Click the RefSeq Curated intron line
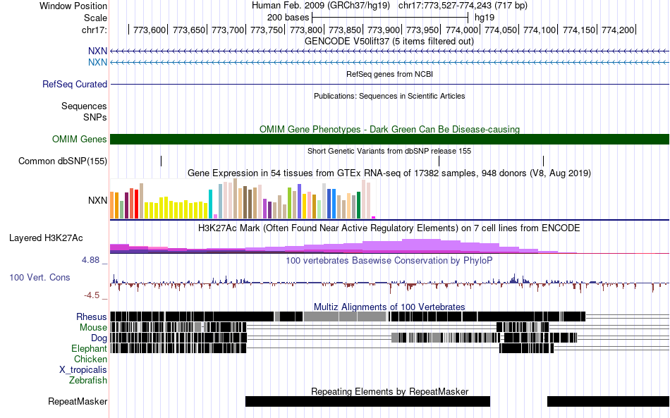Screen dimensions: 670x418 pyautogui.click(x=390, y=84)
